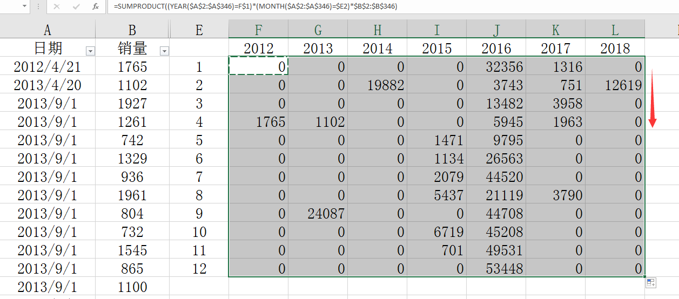Select the cell containing 49531
The width and height of the screenshot is (679, 299).
[496, 250]
